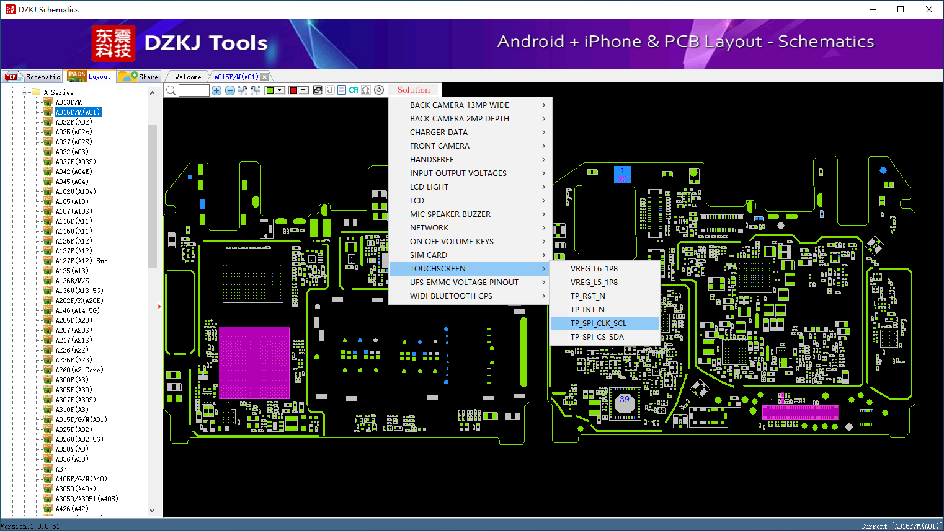944x531 pixels.
Task: Switch to the Schematic tab
Action: pos(32,77)
